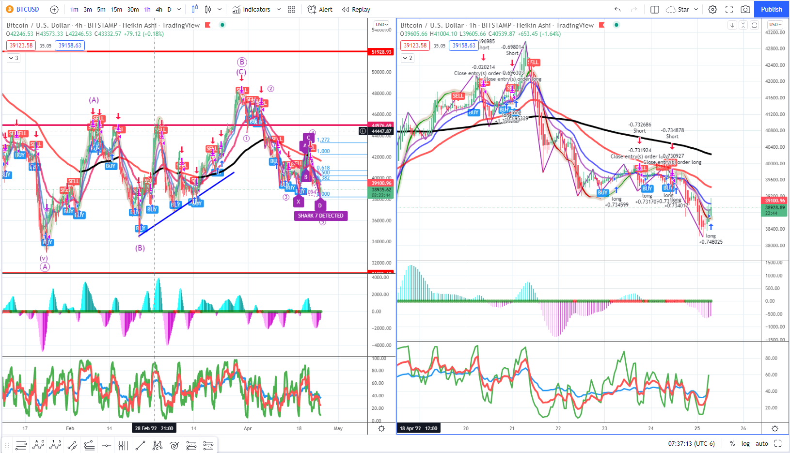Click the drawing toolbar drag handle
The width and height of the screenshot is (790, 453).
[7, 445]
